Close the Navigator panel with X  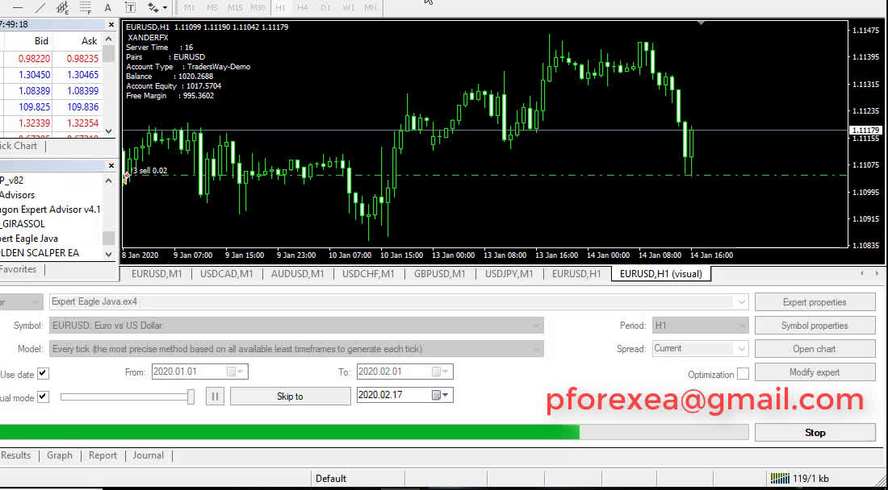pyautogui.click(x=111, y=165)
